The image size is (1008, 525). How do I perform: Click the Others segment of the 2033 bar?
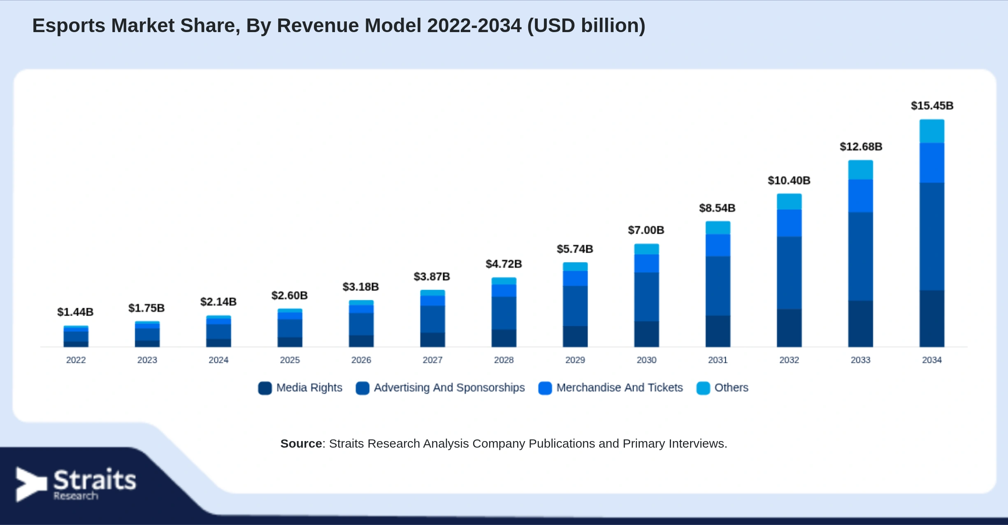(861, 170)
